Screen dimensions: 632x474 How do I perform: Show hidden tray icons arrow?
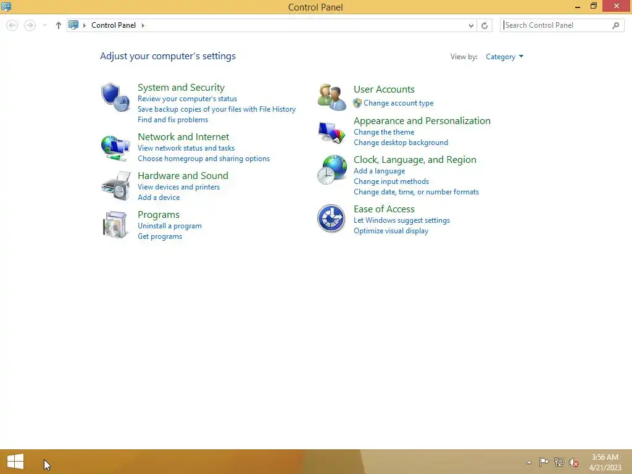529,462
